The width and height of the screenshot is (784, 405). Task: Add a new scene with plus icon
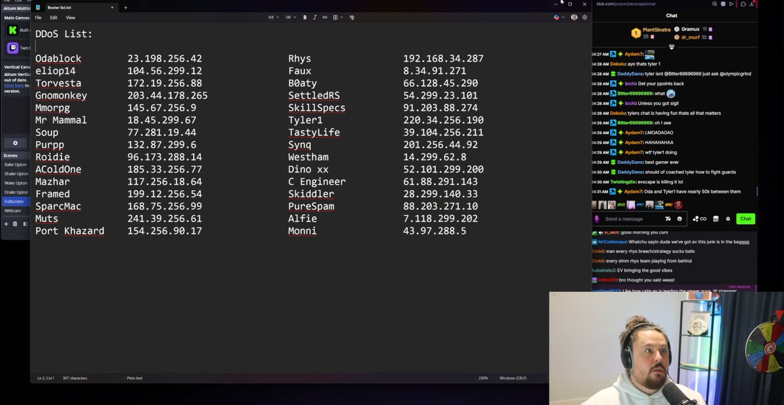7,224
